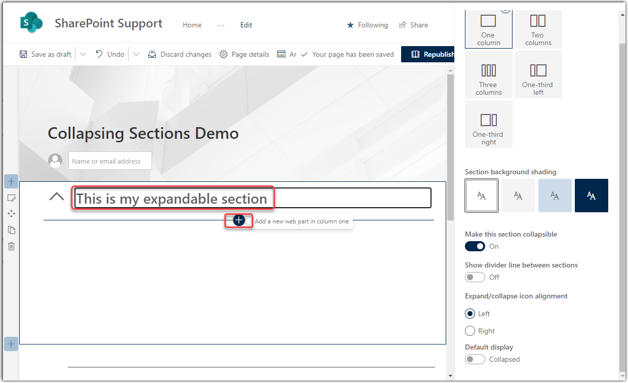
Task: Collapse the expandable section chevron
Action: tap(56, 197)
